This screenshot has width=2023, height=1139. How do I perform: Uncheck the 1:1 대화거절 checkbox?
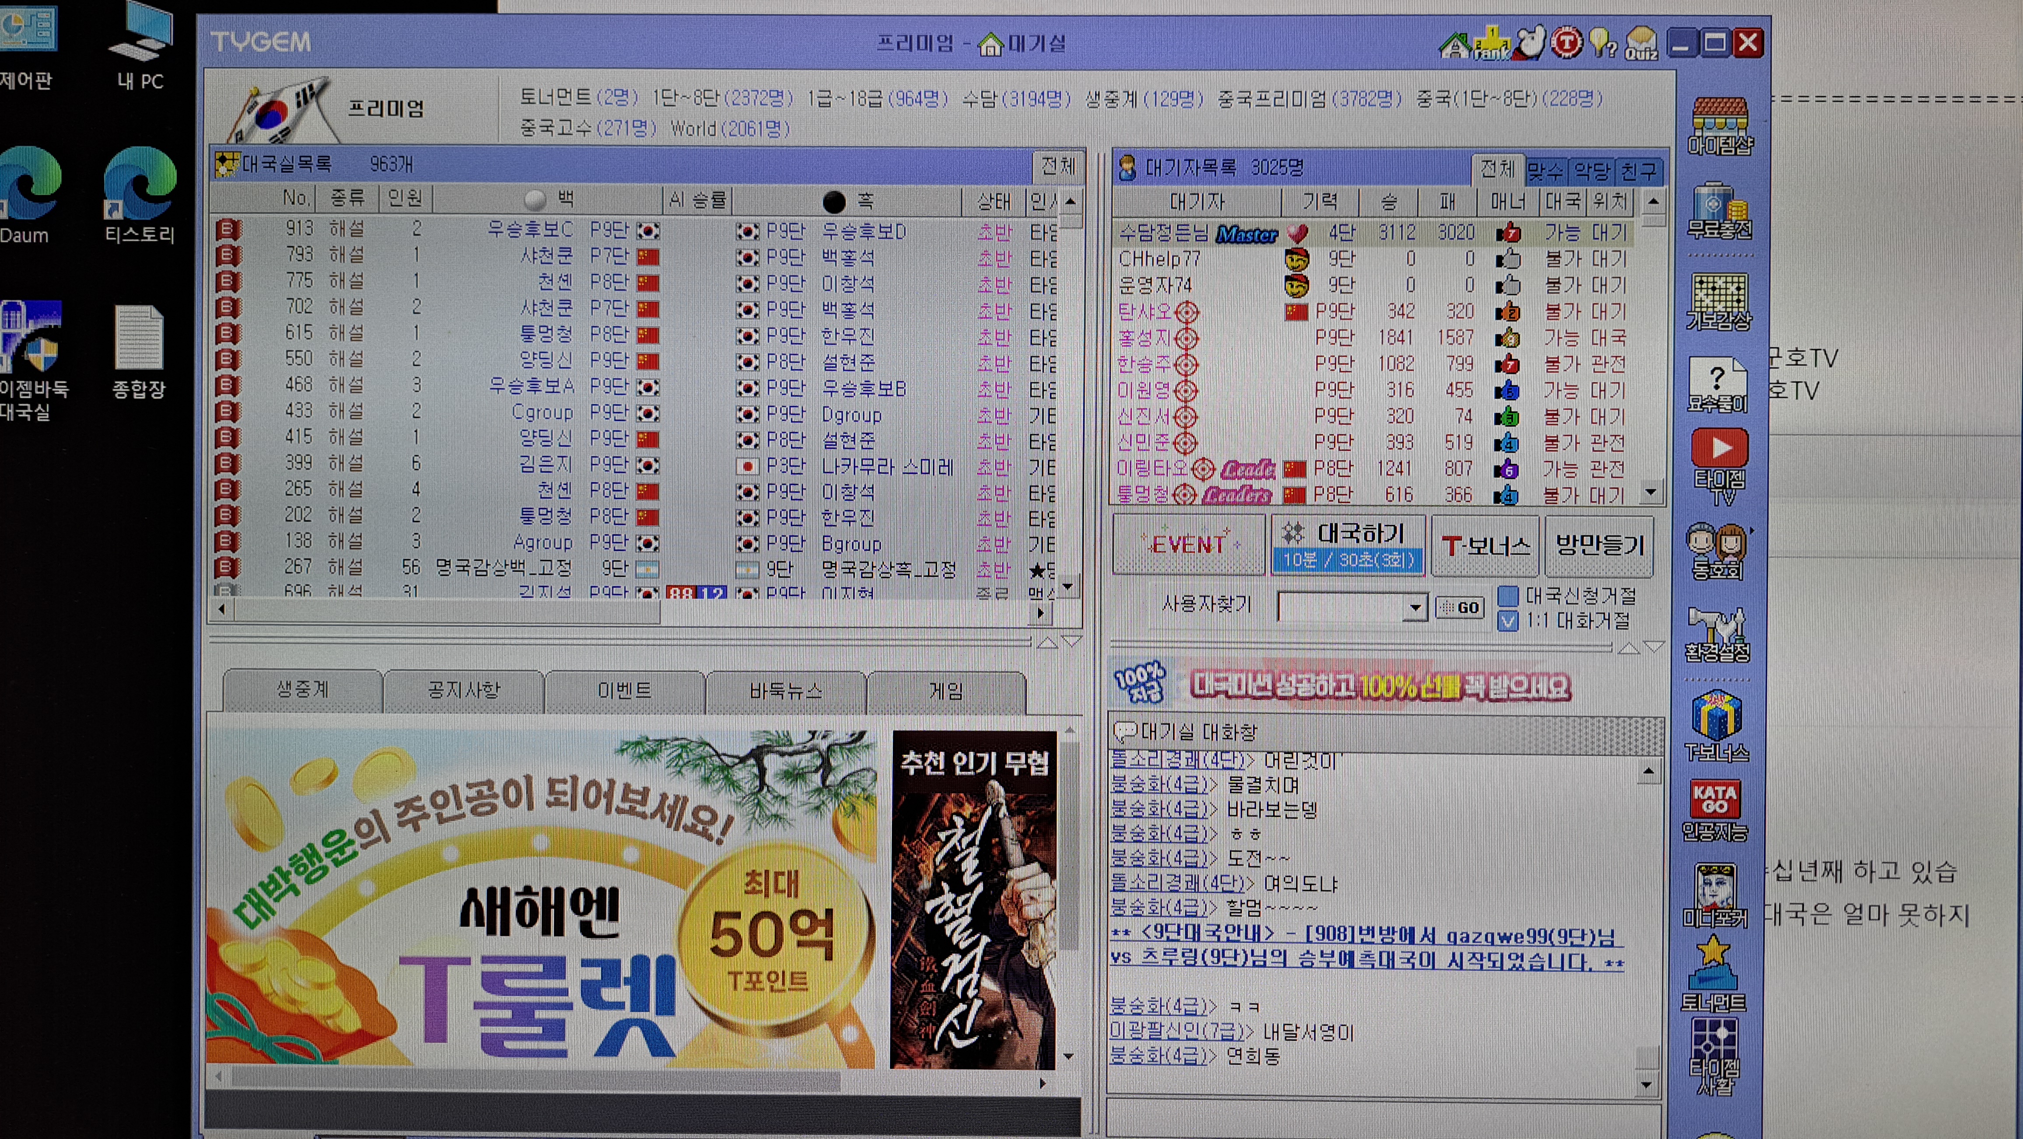coord(1508,621)
